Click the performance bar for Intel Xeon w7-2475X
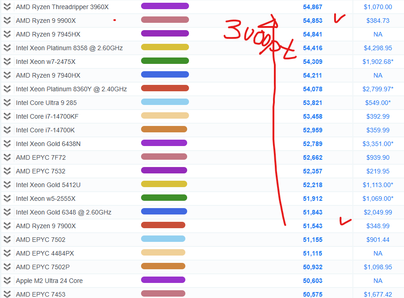 pyautogui.click(x=165, y=61)
